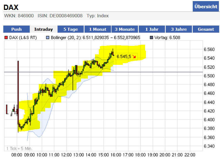Image resolution: width=220 pixels, height=159 pixels.
Task: Click the WKN: 846900 text
Action: (19, 16)
